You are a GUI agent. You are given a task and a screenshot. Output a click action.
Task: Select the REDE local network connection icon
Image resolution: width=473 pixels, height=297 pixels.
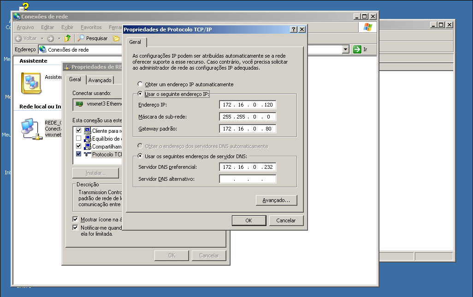point(31,129)
